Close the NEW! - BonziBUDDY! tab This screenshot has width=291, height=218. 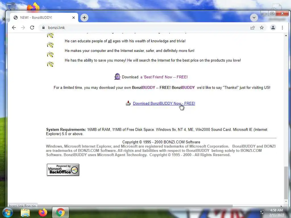[x=74, y=18]
